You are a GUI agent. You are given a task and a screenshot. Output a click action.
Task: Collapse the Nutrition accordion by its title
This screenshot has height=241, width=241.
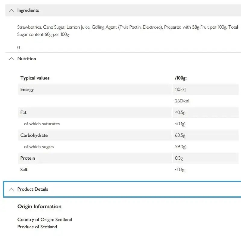pyautogui.click(x=27, y=59)
